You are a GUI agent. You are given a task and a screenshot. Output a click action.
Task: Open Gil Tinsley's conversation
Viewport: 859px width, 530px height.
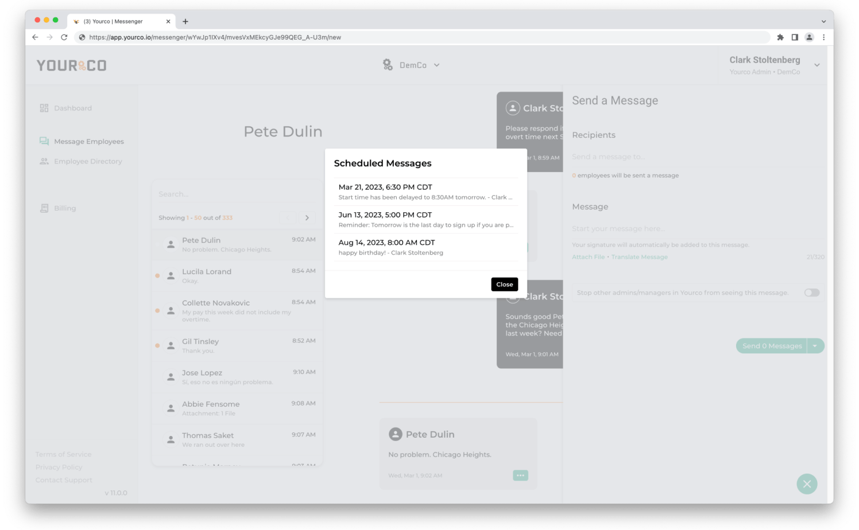point(237,345)
